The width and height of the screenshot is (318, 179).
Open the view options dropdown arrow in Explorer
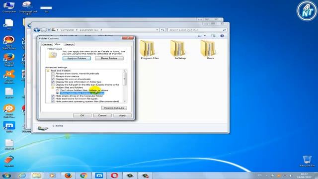click(x=205, y=36)
